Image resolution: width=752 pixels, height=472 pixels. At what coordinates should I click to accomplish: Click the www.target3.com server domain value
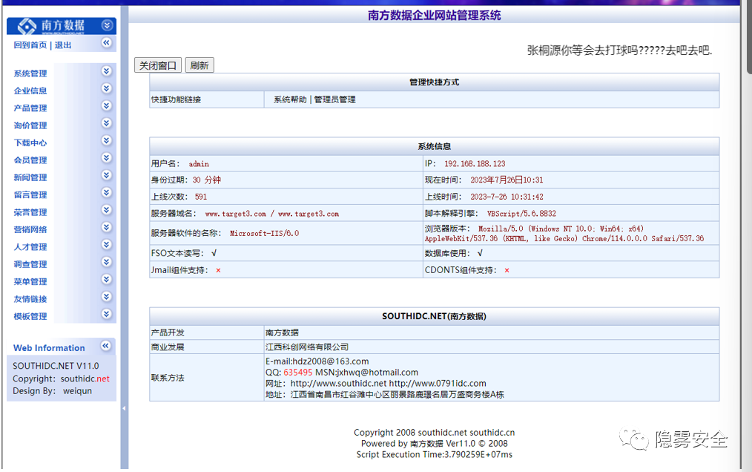tap(272, 214)
